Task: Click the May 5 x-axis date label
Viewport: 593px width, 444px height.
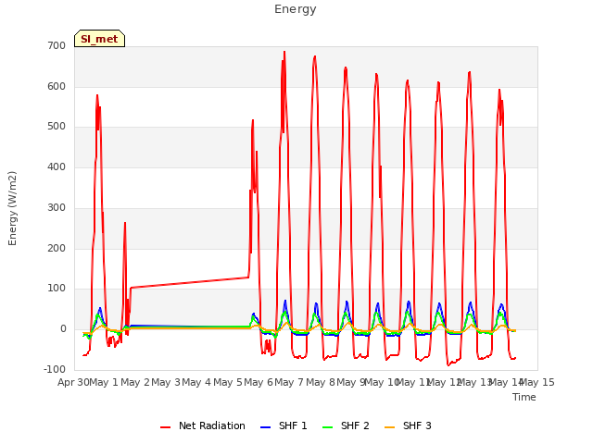Action: click(227, 382)
